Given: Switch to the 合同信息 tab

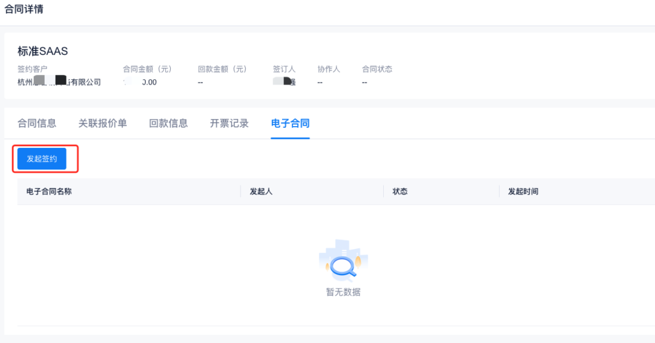Looking at the screenshot, I should [x=36, y=124].
